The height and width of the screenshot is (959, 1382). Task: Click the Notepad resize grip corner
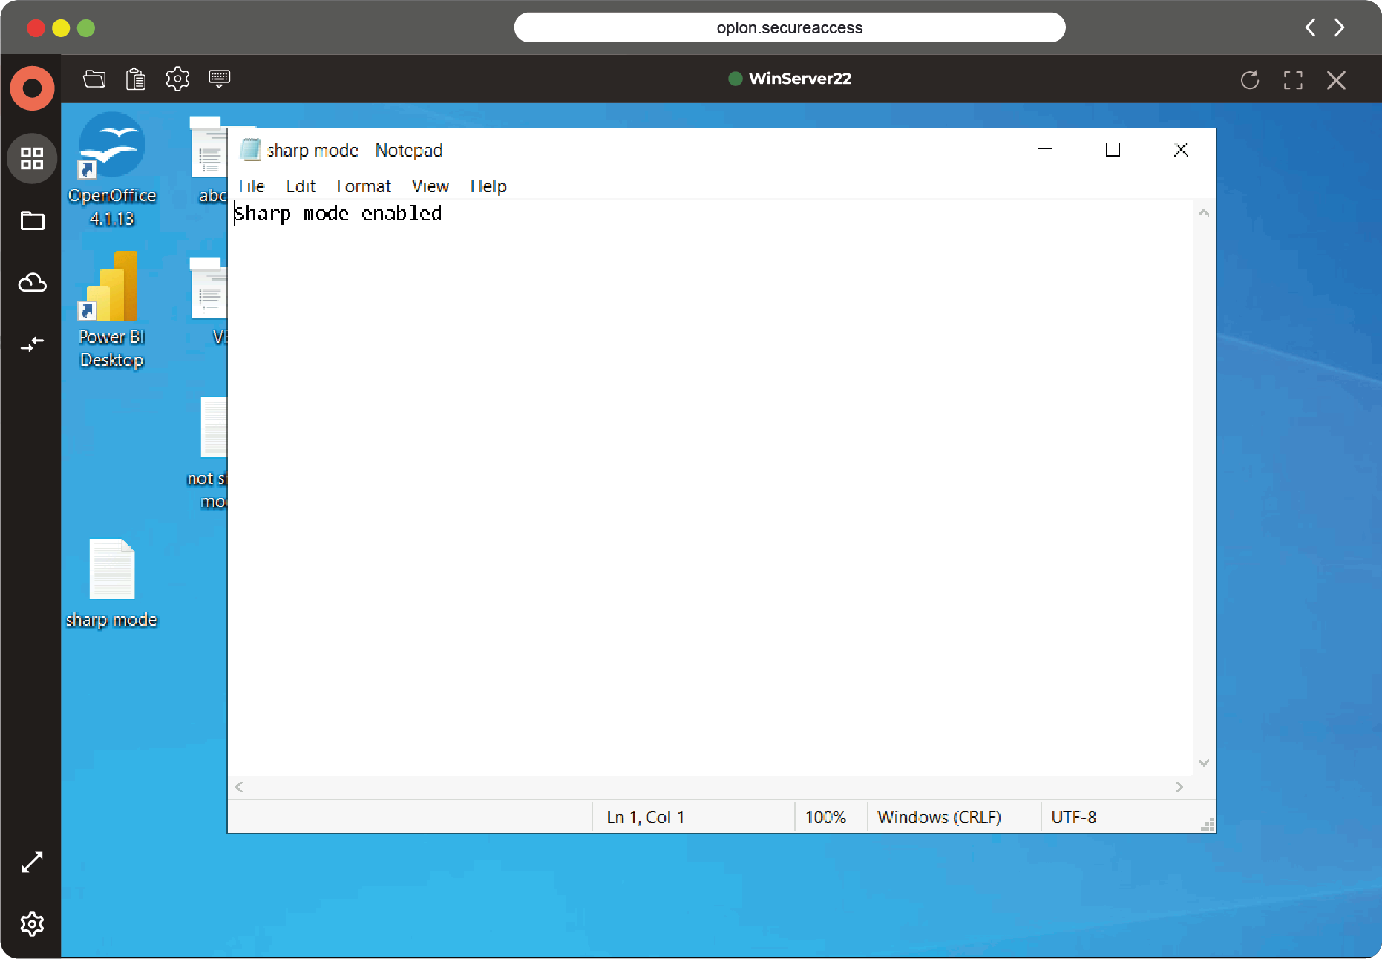(x=1208, y=825)
